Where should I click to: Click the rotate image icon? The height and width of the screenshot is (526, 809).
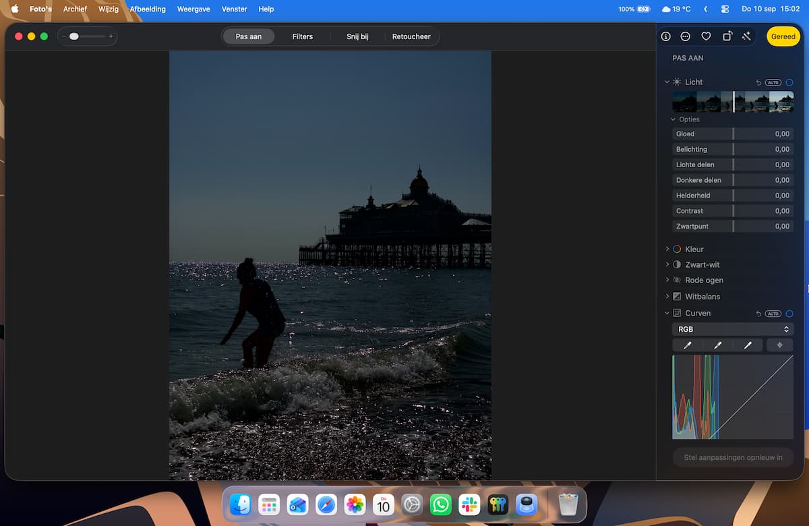point(727,36)
